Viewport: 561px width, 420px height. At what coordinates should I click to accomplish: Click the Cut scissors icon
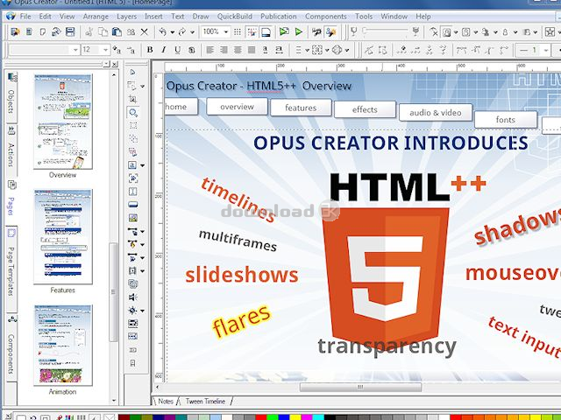point(89,32)
